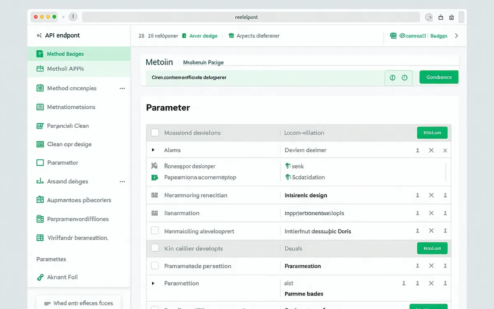Click the Parramettor square icon
This screenshot has width=494, height=309.
tap(40, 163)
